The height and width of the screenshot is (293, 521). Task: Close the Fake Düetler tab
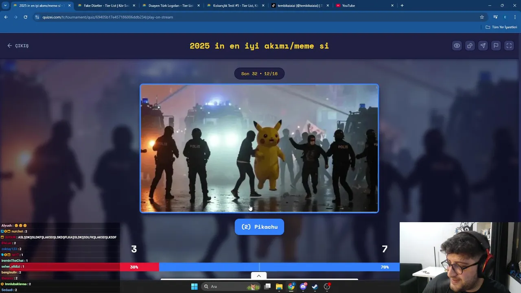pyautogui.click(x=134, y=6)
